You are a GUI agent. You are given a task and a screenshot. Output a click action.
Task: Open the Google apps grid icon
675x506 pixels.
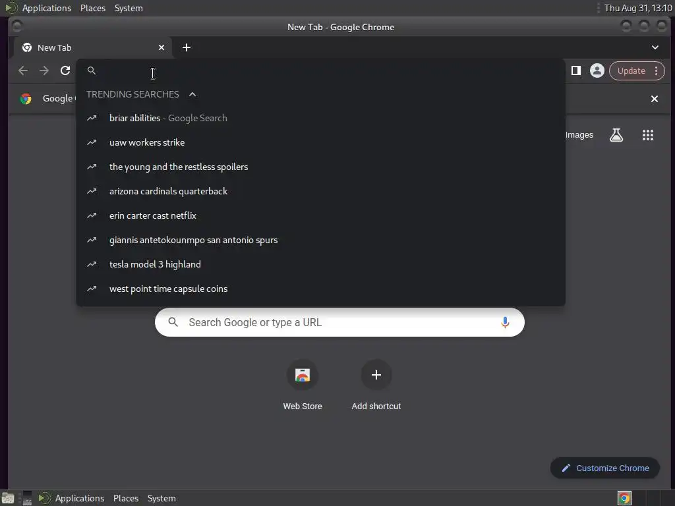[x=648, y=135]
